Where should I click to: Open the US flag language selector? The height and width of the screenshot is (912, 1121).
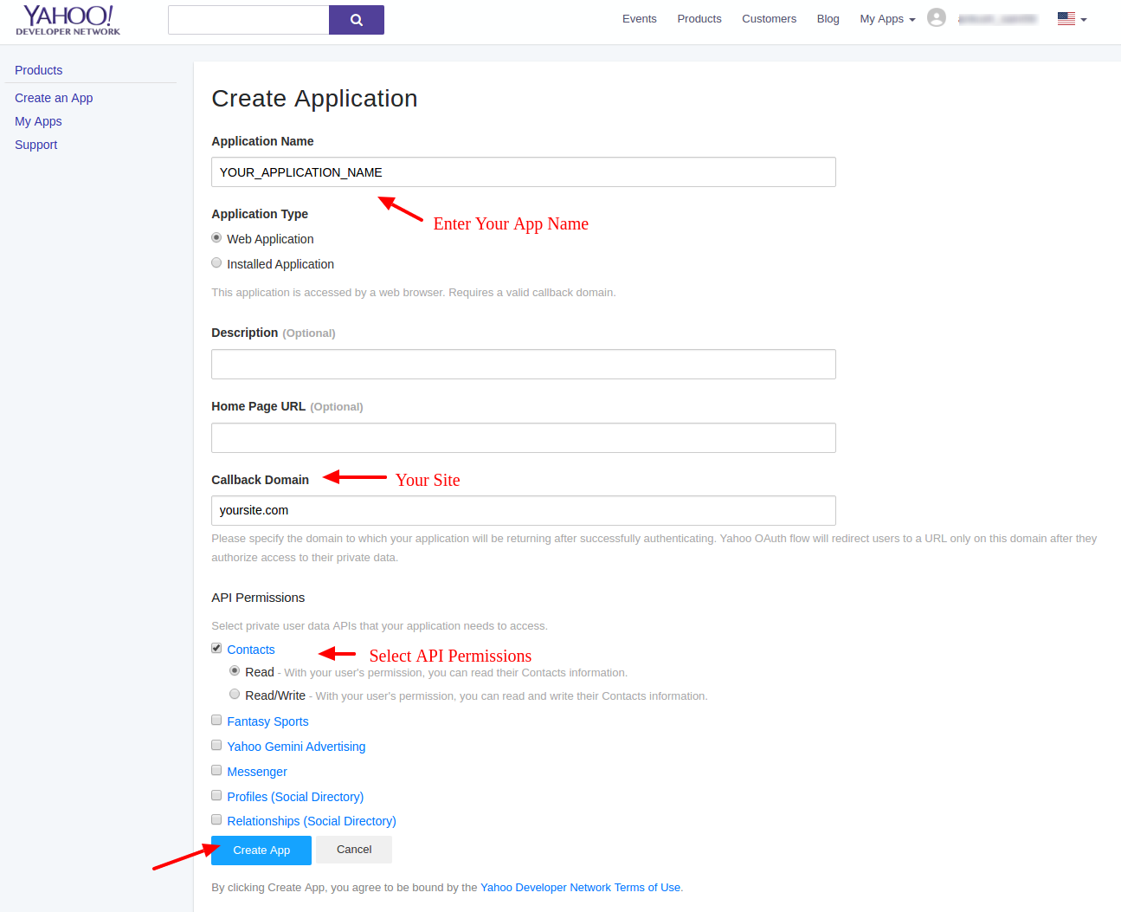pyautogui.click(x=1072, y=19)
